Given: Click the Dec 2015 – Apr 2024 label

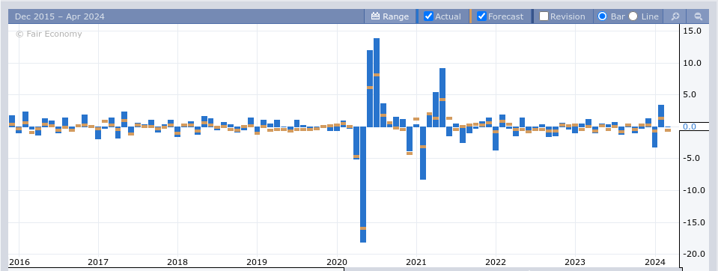Looking at the screenshot, I should tap(60, 16).
